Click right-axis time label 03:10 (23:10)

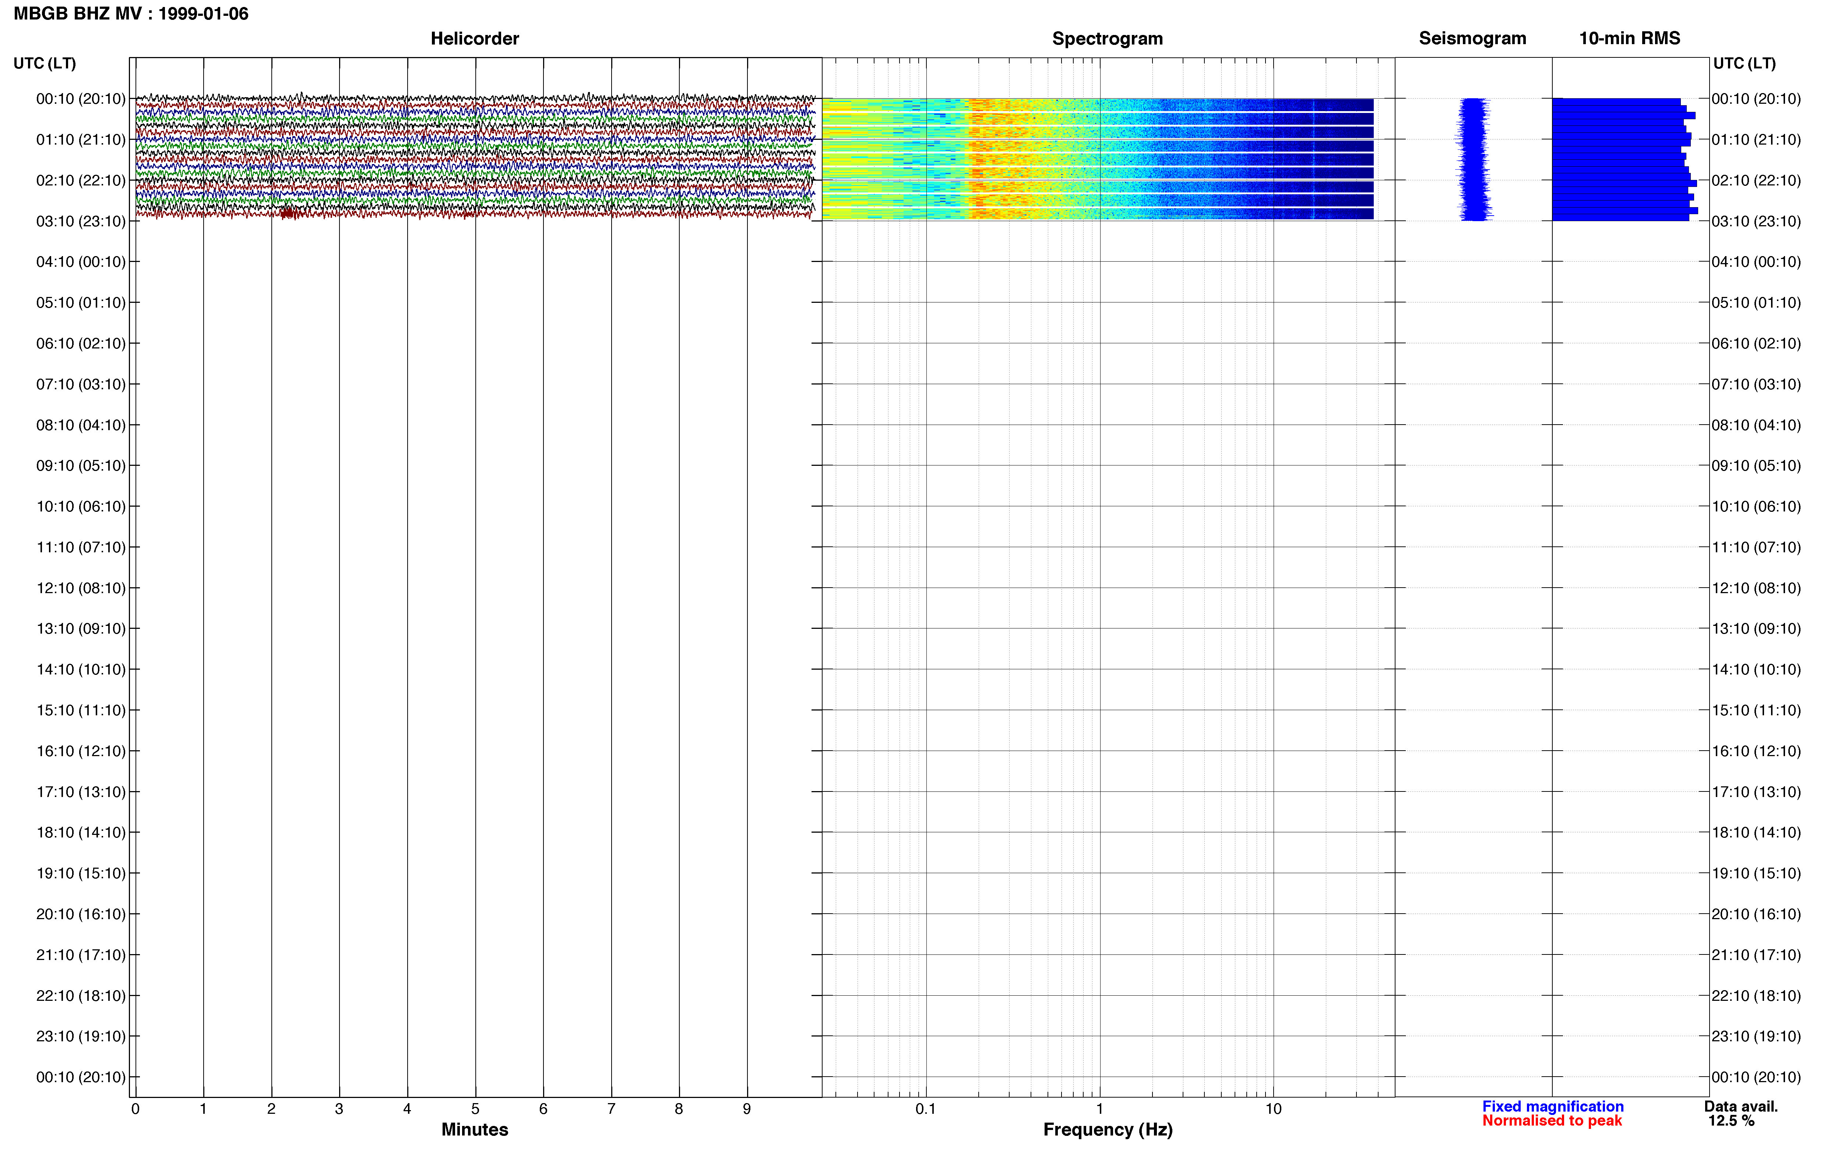[x=1756, y=222]
